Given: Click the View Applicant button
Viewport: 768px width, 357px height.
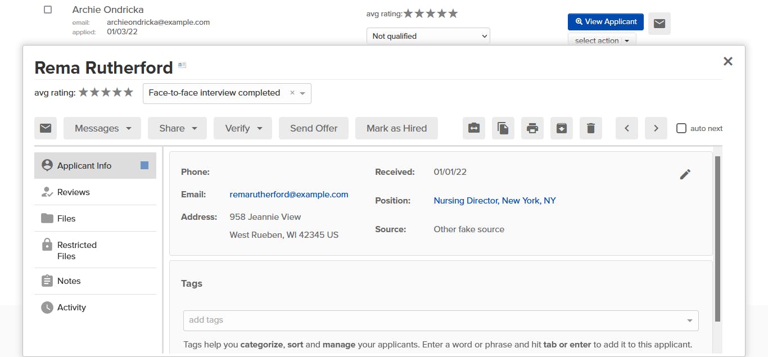Looking at the screenshot, I should pyautogui.click(x=606, y=21).
